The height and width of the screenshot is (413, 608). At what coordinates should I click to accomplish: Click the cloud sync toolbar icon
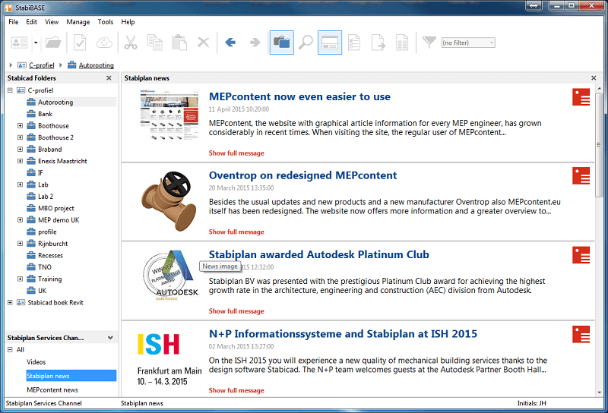coord(104,43)
